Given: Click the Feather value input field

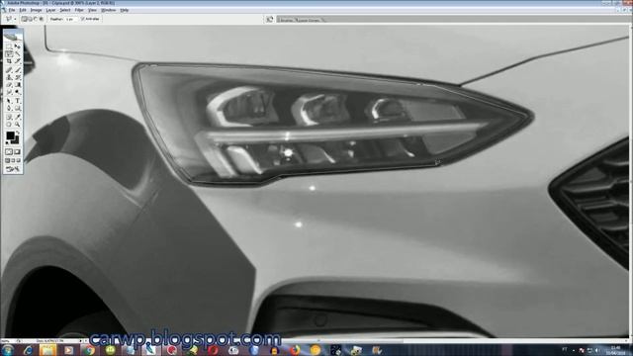Looking at the screenshot, I should tap(71, 19).
